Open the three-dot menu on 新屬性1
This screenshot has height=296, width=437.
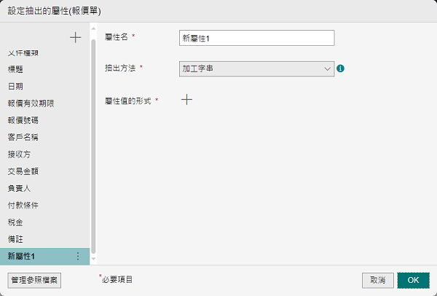pyautogui.click(x=78, y=256)
